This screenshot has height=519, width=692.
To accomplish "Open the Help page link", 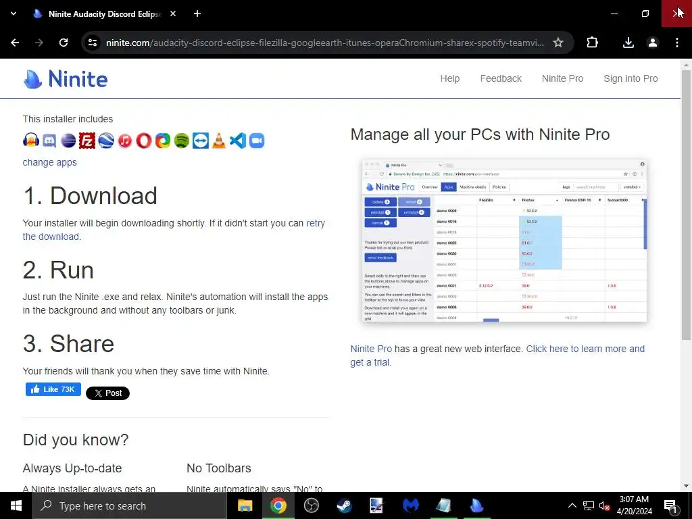I will (449, 78).
